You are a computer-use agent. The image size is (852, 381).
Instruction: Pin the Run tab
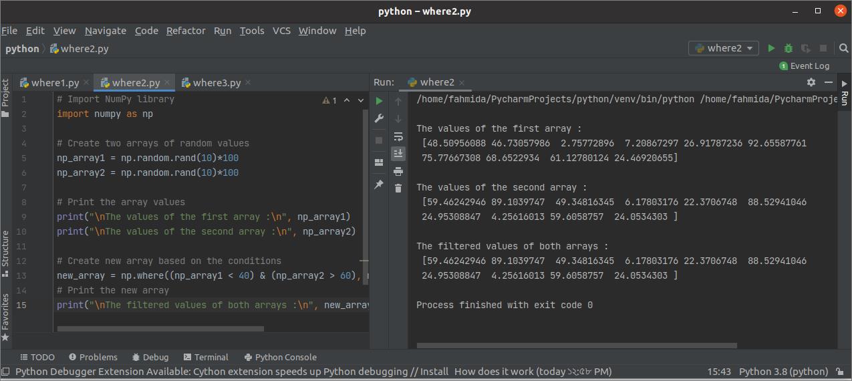[379, 184]
